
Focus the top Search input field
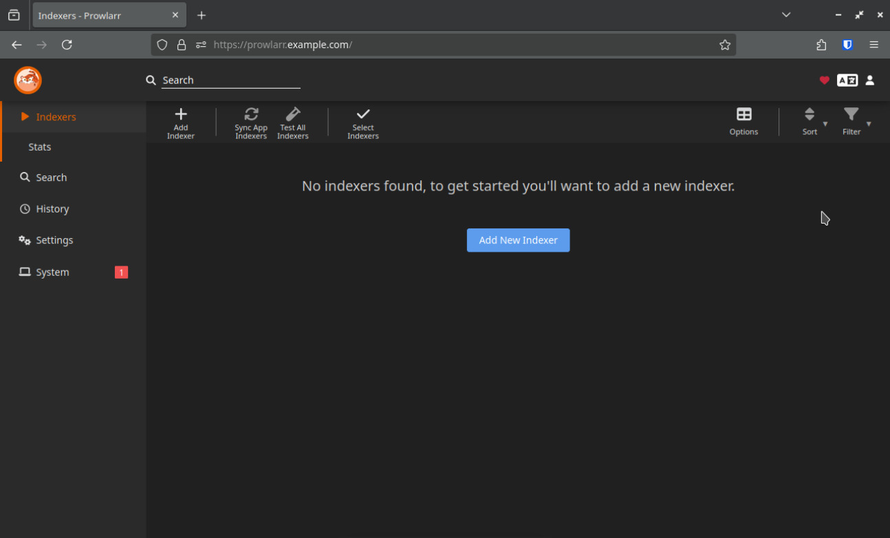[x=230, y=80]
